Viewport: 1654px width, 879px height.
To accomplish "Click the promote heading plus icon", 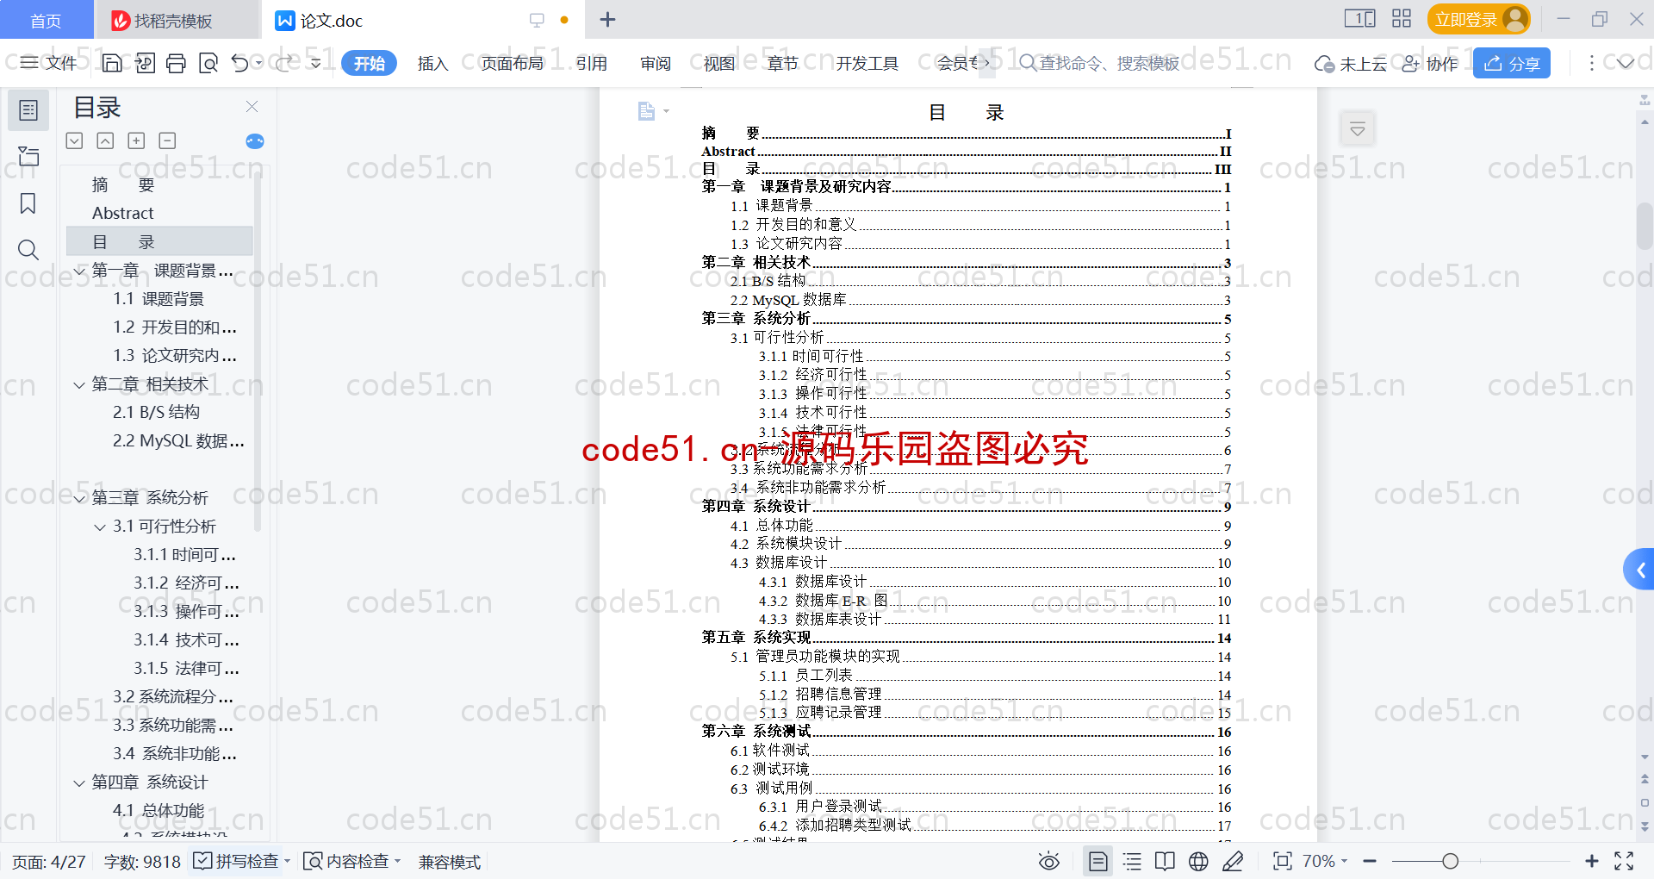I will 136,140.
